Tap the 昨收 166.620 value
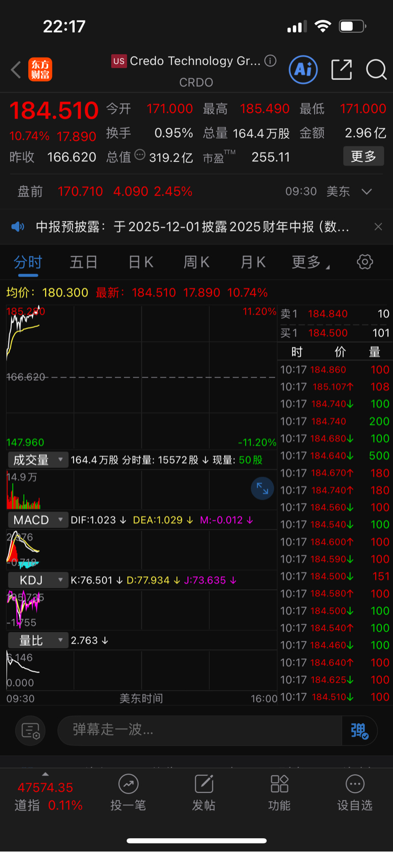Viewport: 393px width, 852px height. (72, 157)
